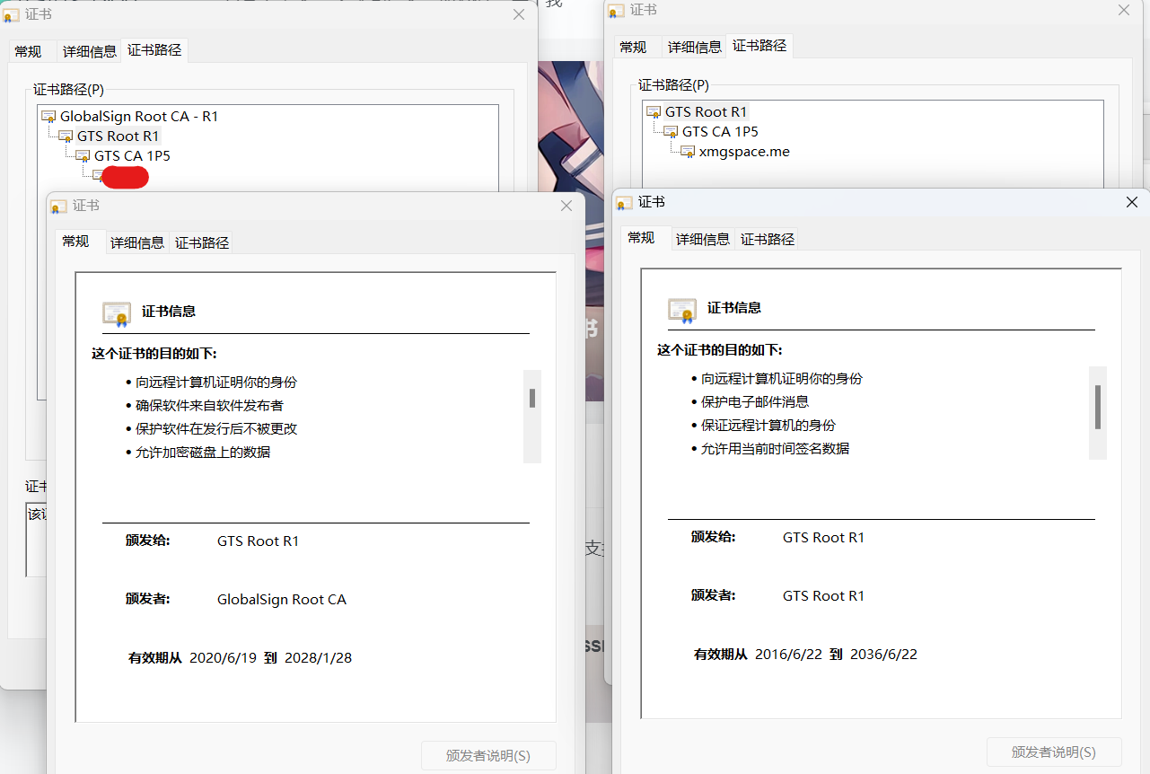1150x774 pixels.
Task: Click icon beside GTS CA 1P5 above xmgspace.me
Action: point(671,132)
